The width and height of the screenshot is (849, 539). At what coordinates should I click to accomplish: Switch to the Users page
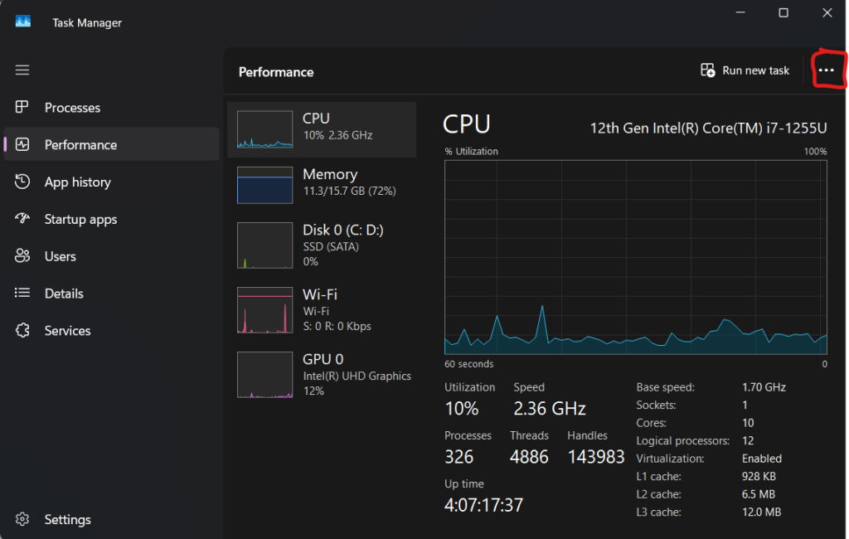112,256
